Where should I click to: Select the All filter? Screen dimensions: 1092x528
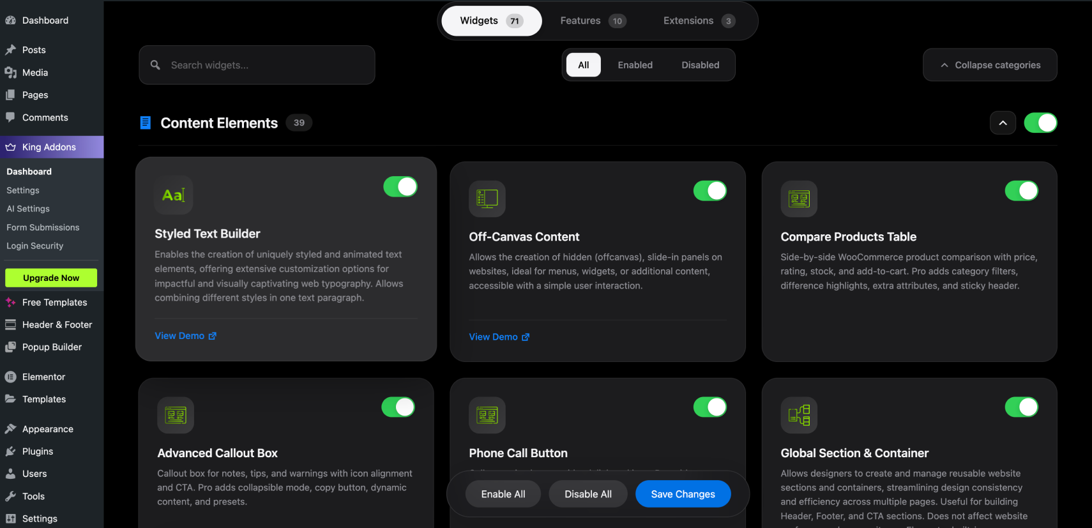(584, 65)
